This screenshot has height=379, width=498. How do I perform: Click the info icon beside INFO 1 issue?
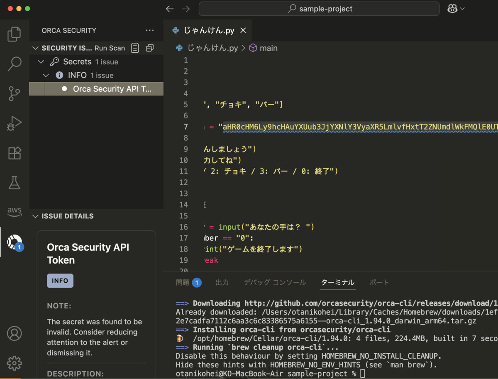click(x=60, y=75)
